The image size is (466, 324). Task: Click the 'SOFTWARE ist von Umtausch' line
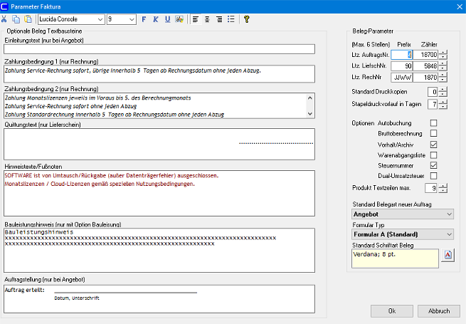coord(112,176)
